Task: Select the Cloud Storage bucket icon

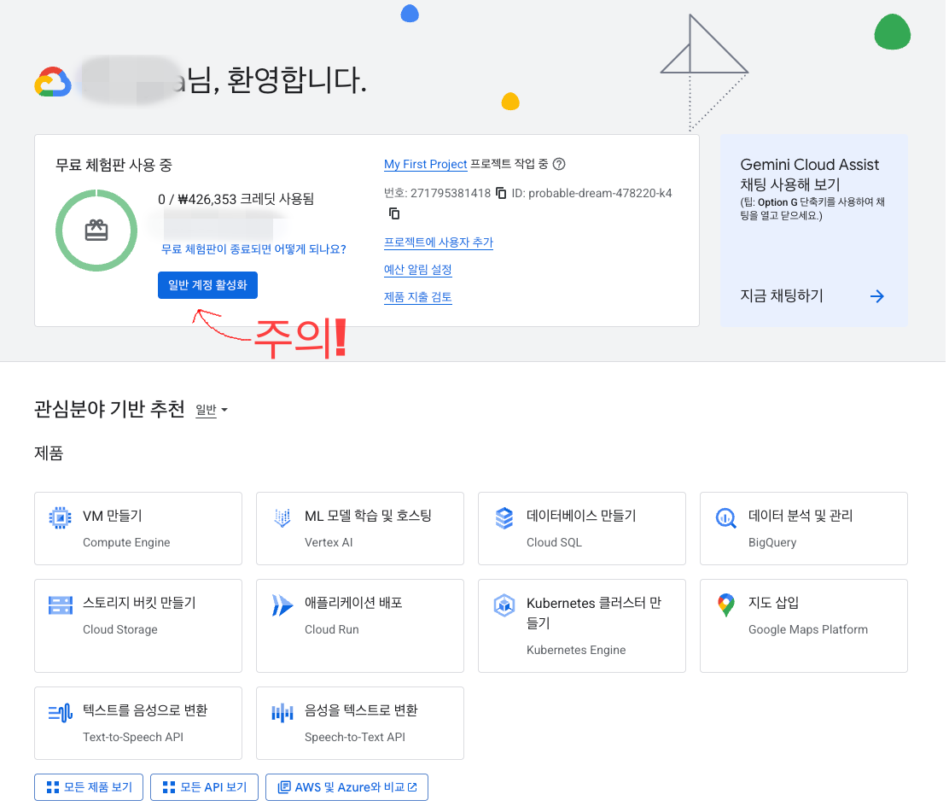Action: [x=60, y=605]
